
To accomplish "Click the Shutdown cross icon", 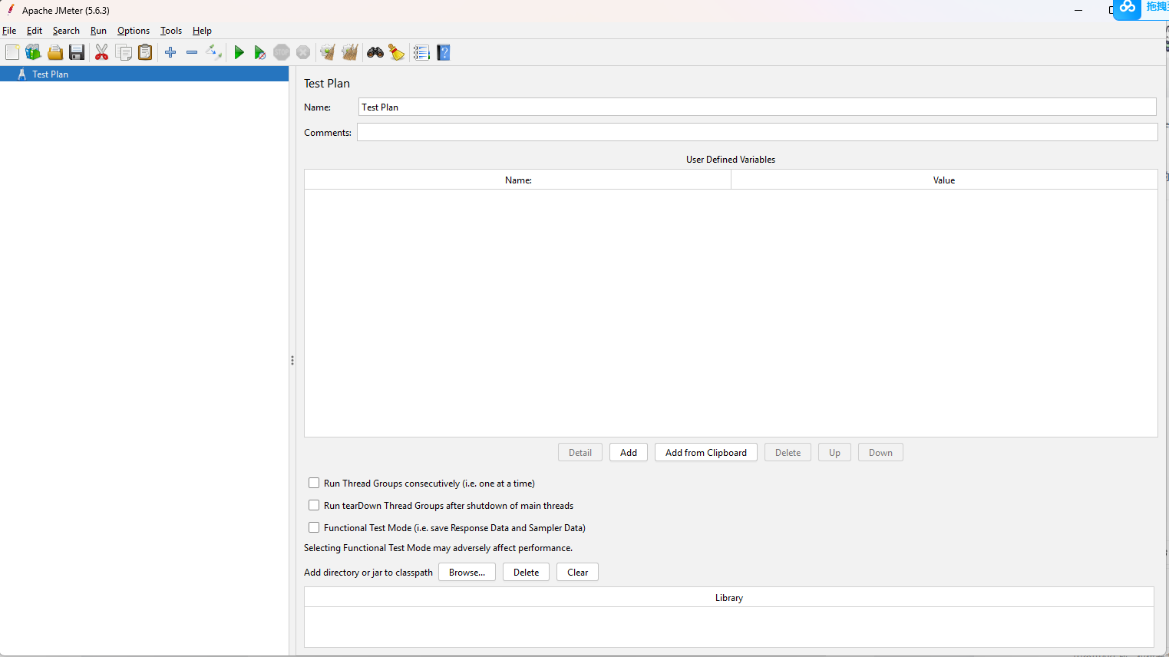I will [303, 52].
